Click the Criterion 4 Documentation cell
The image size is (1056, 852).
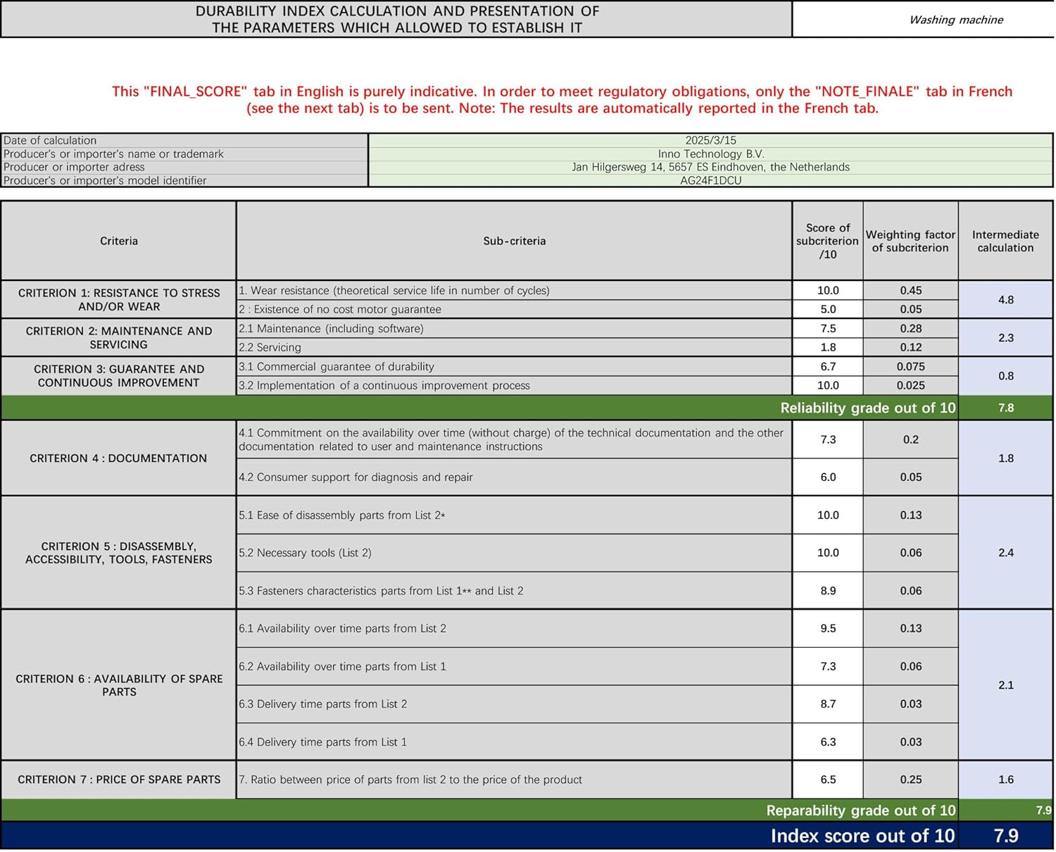pos(118,458)
